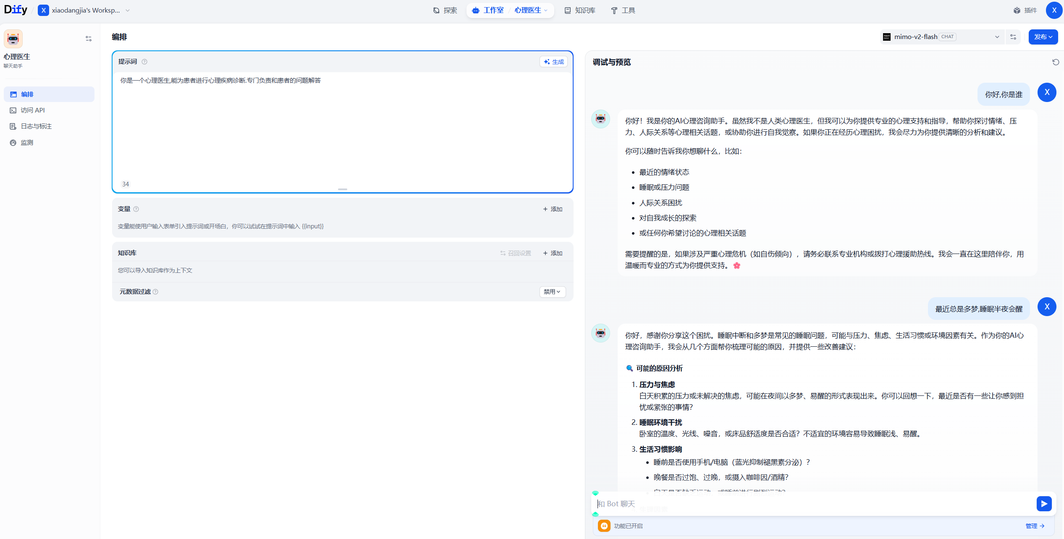Click the 压力与焦虑 list heading
This screenshot has width=1064, height=539.
657,385
